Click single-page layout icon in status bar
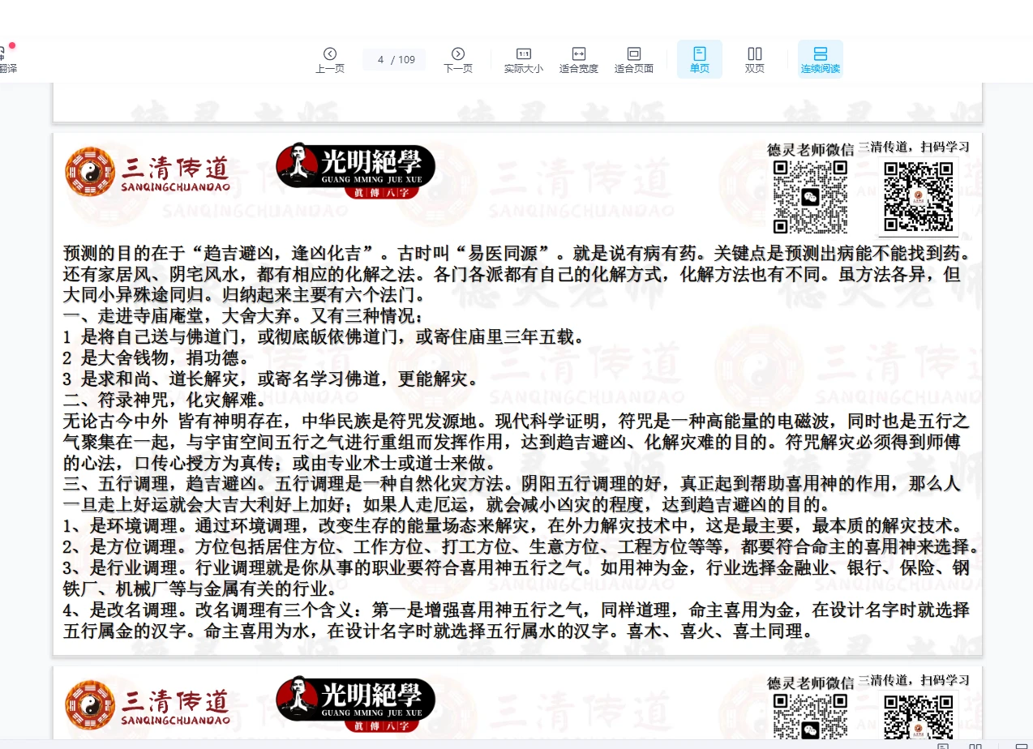1033x749 pixels. click(943, 745)
